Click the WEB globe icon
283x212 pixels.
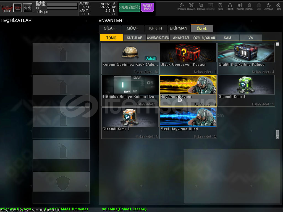pos(259,7)
